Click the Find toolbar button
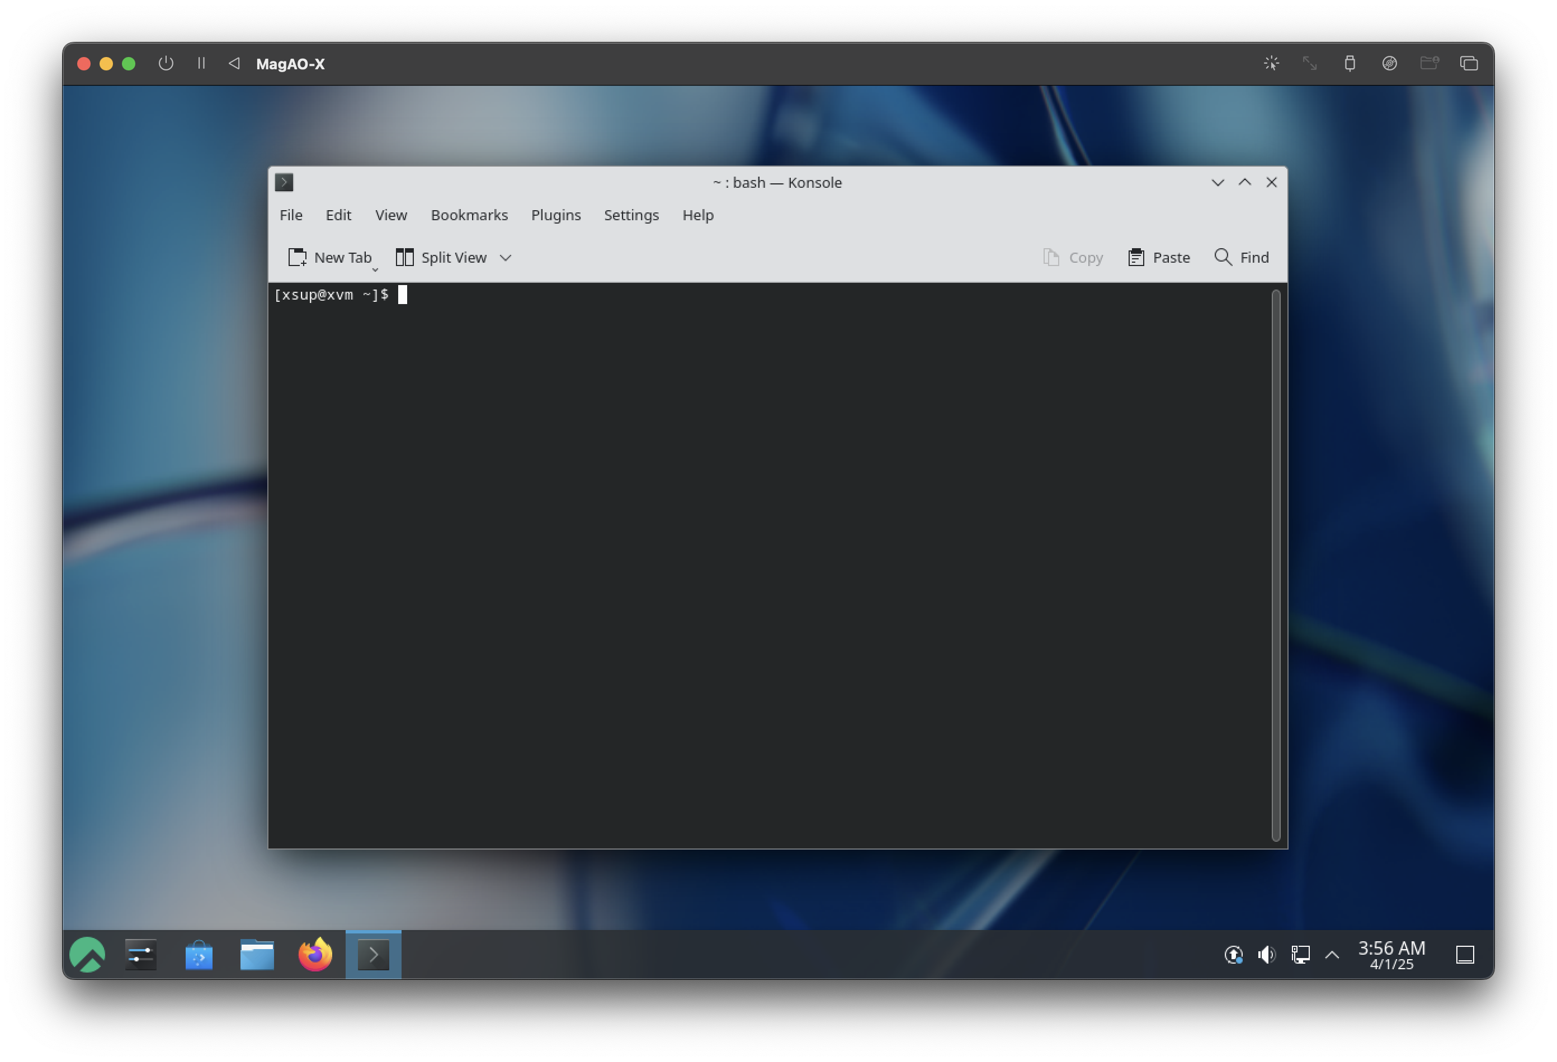 (1242, 257)
